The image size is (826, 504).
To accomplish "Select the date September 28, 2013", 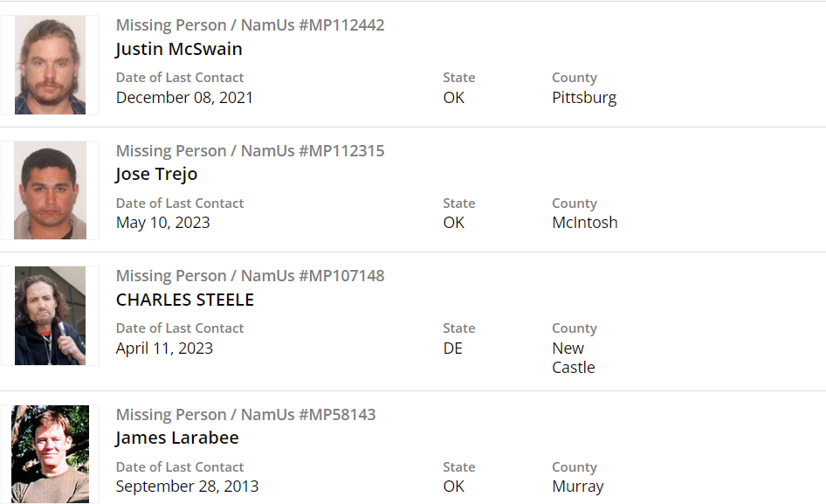I will pyautogui.click(x=187, y=487).
